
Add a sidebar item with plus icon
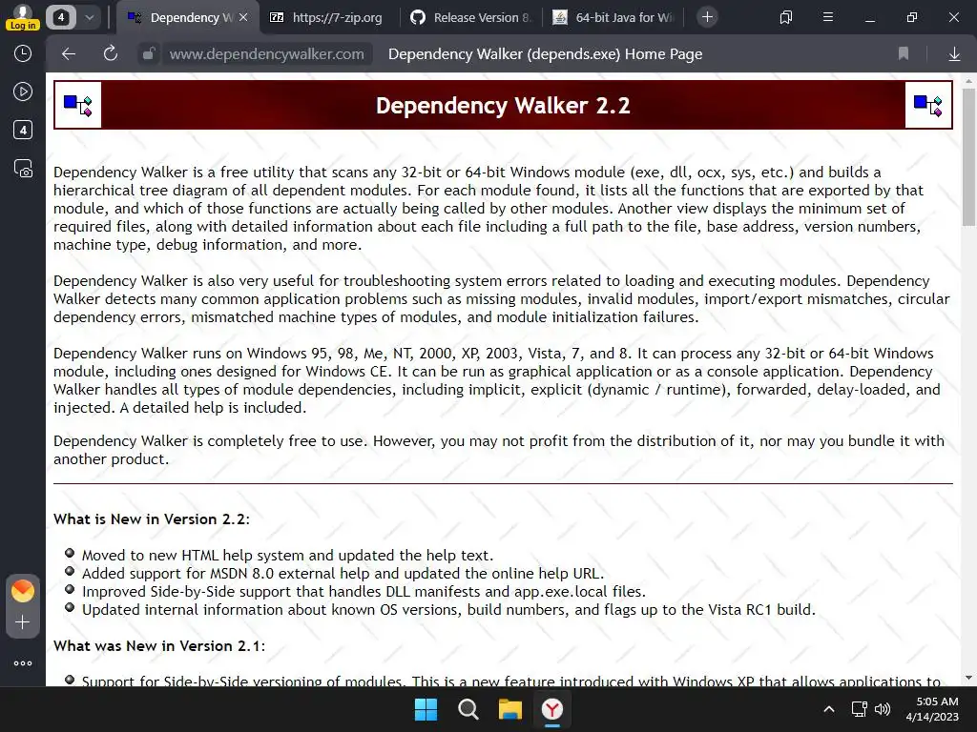pos(23,622)
